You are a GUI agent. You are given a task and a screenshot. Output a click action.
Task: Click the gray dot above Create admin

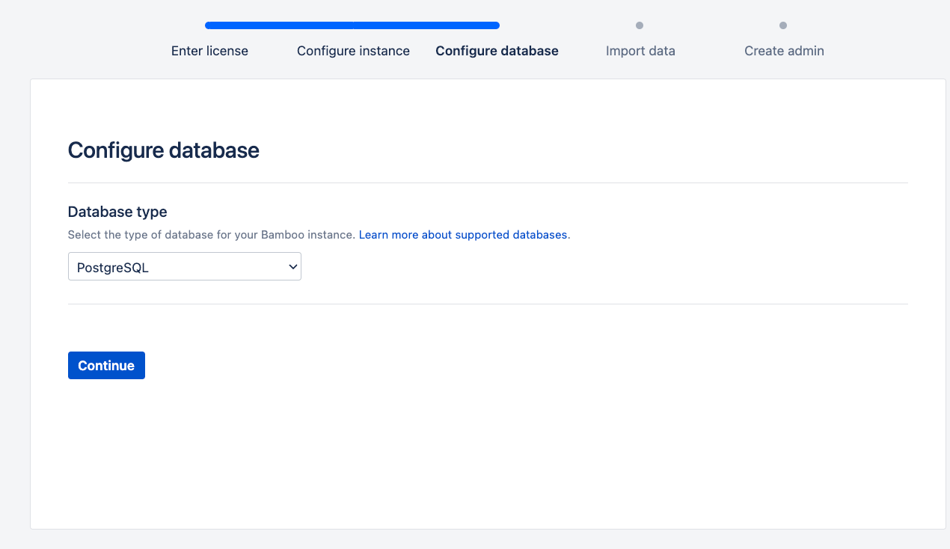tap(783, 25)
